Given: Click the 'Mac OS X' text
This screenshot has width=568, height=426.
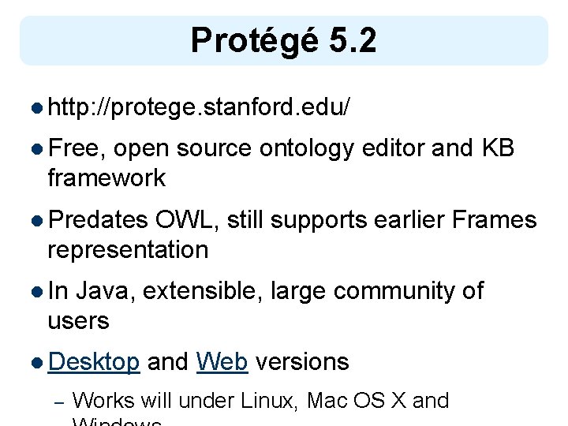Looking at the screenshot, I should tap(356, 401).
